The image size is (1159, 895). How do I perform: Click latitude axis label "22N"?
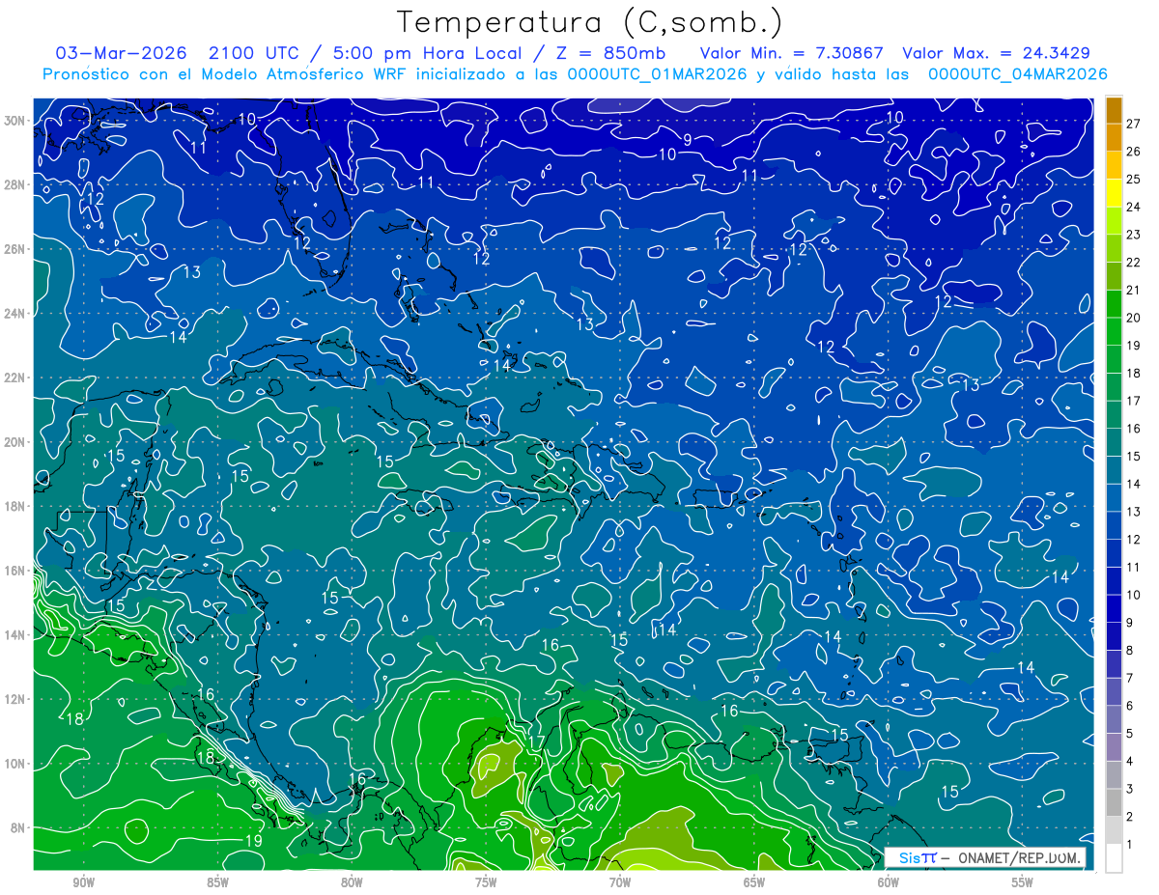tap(15, 378)
